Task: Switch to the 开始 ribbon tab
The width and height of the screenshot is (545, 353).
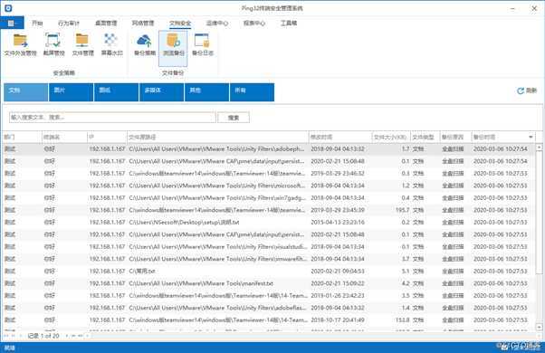Action: click(x=37, y=24)
